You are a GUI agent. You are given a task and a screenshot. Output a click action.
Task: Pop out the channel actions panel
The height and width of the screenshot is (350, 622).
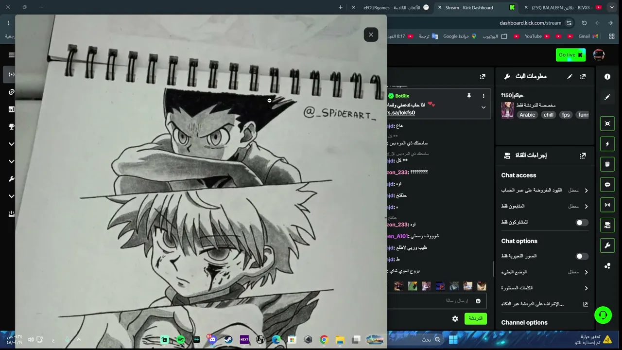(x=583, y=156)
